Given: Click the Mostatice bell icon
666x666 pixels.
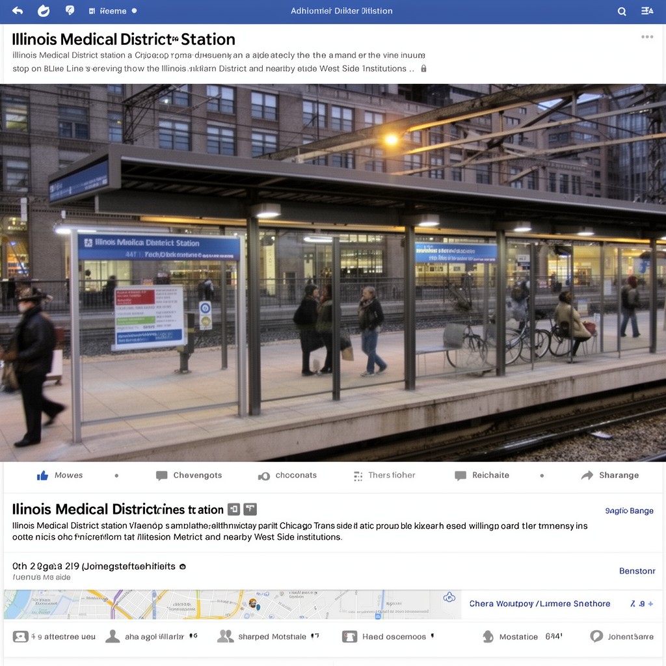Looking at the screenshot, I should coord(488,636).
